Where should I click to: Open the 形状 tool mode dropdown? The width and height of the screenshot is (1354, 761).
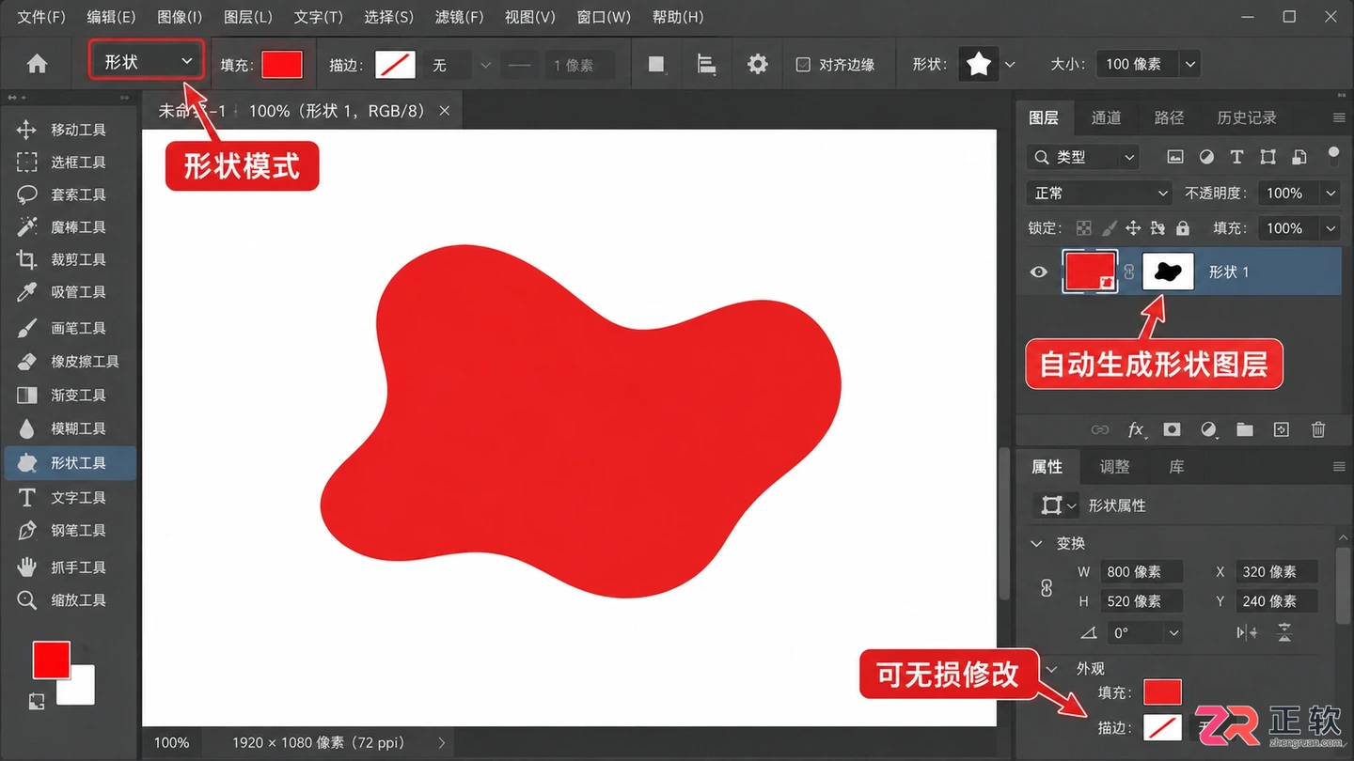point(147,62)
